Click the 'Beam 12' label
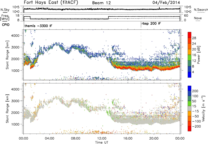 pos(101,3)
